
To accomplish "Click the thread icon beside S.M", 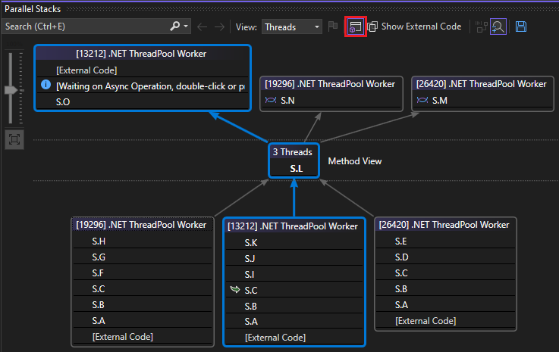I will point(422,100).
